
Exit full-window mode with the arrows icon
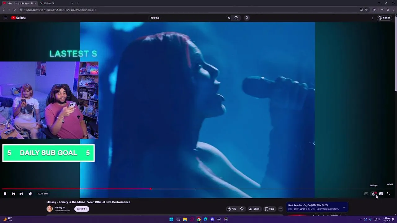(388, 194)
